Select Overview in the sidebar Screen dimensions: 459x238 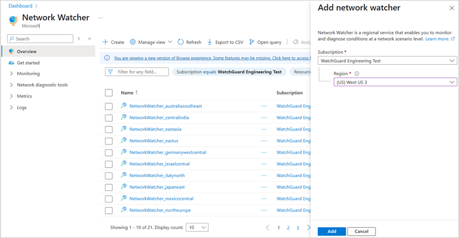click(x=49, y=51)
